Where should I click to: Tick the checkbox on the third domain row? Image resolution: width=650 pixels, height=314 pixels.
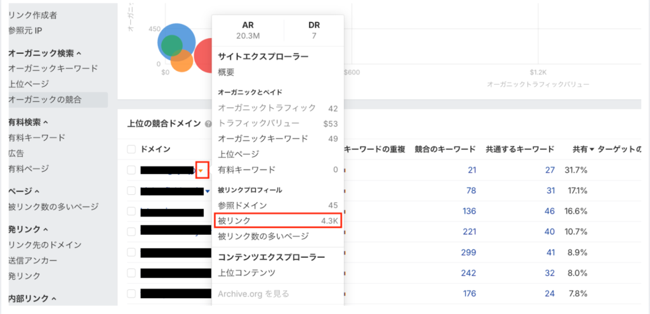click(x=131, y=211)
